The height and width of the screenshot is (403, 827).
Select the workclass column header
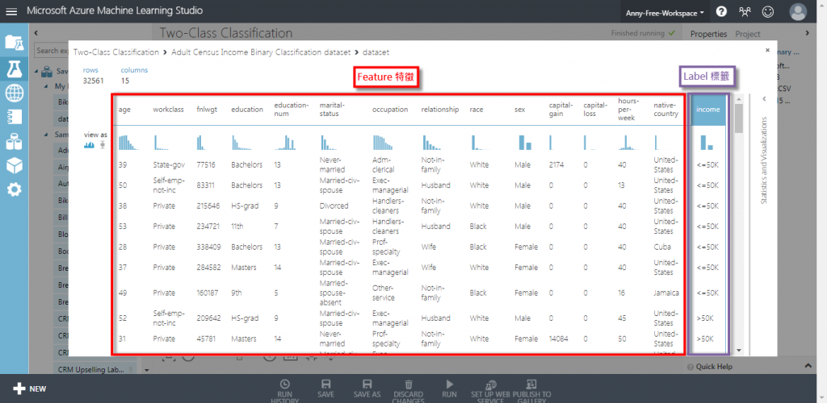168,110
